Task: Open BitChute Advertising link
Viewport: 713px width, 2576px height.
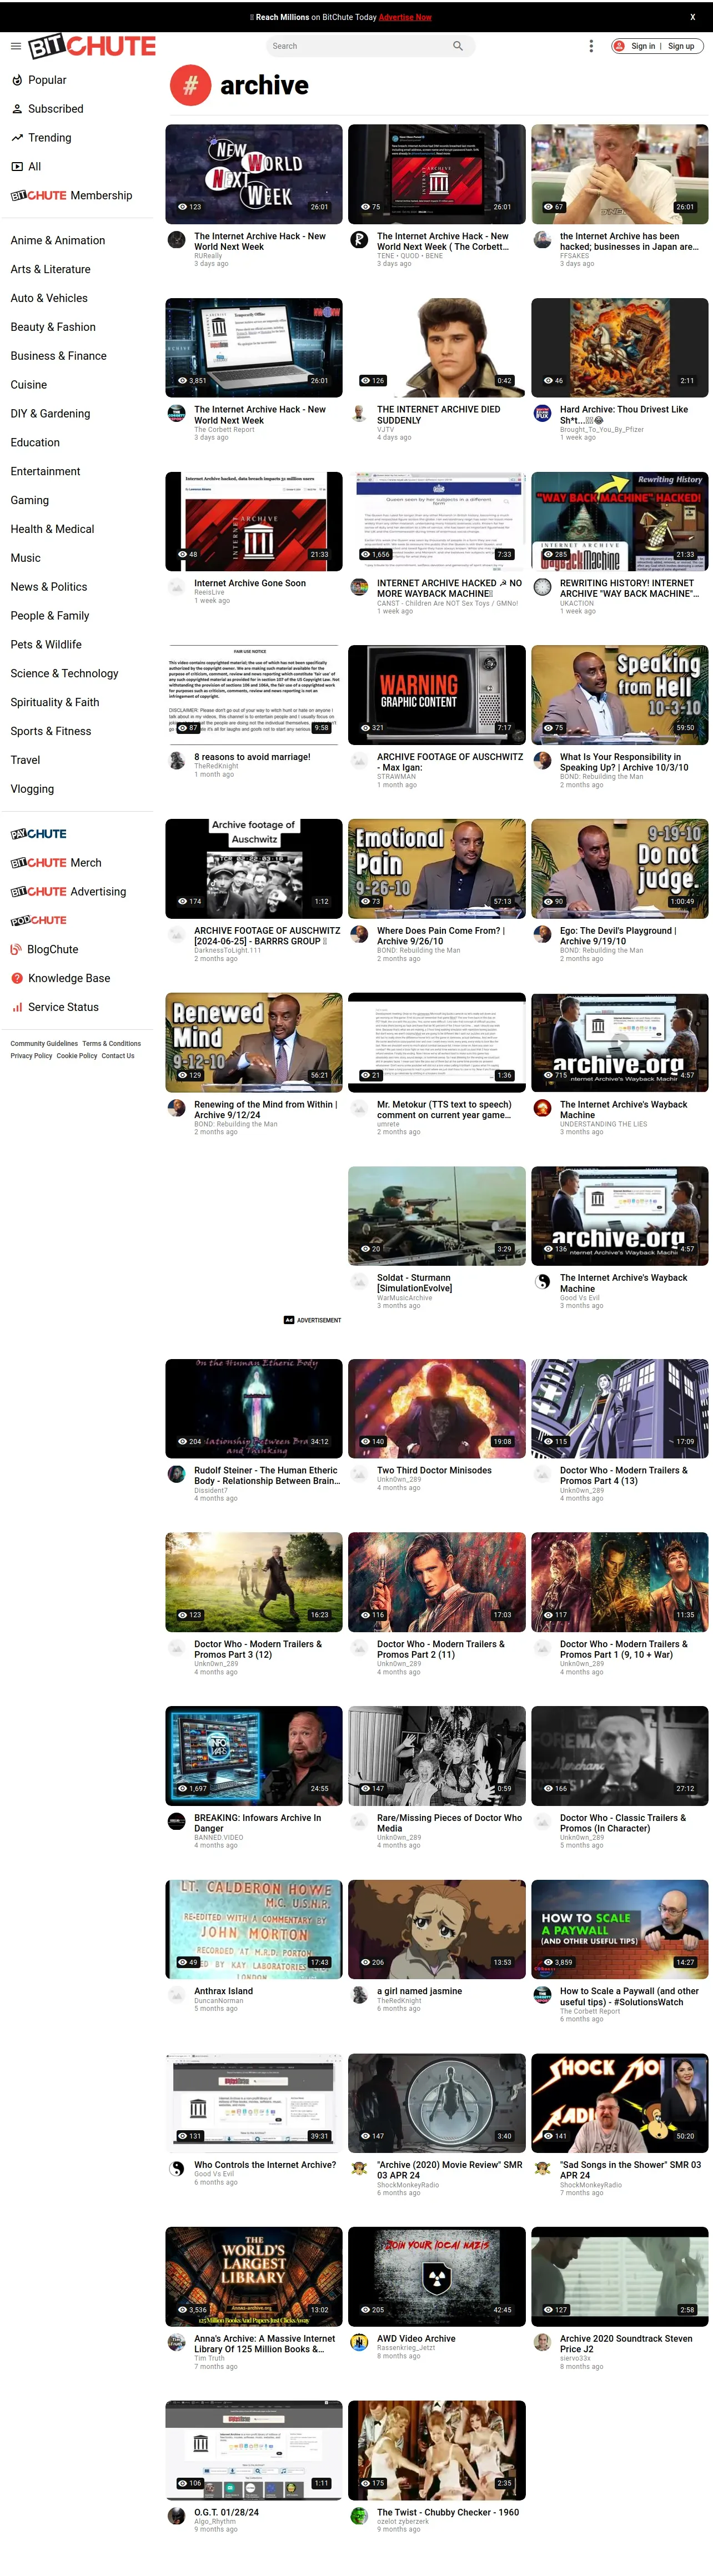Action: [x=68, y=892]
